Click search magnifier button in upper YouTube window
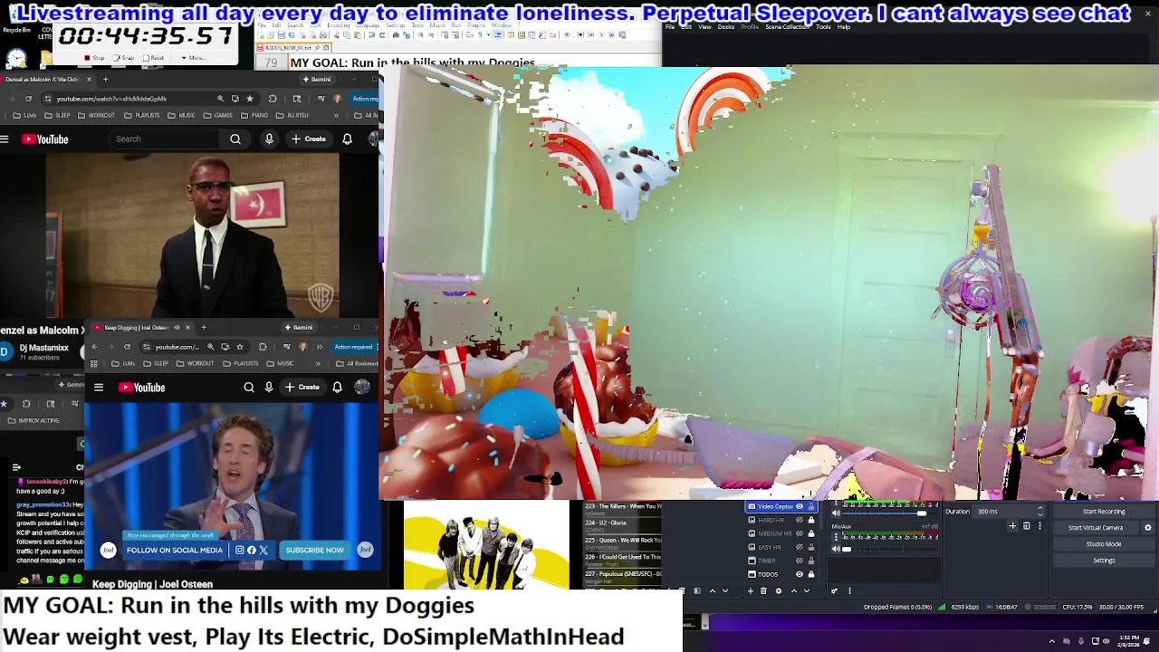 [x=235, y=139]
